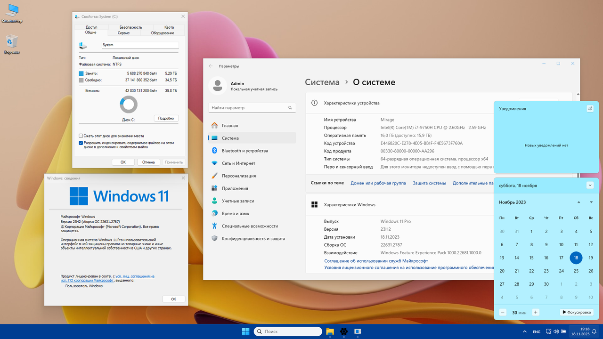Image resolution: width=603 pixels, height=339 pixels.
Task: Open the Компьютер desktop icon
Action: pyautogui.click(x=12, y=14)
